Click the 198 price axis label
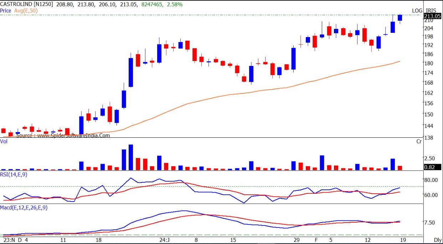This screenshot has height=244, width=443. [428, 36]
